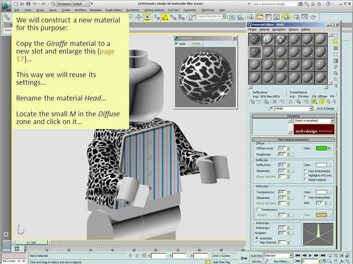Click the Go to Start playback icon
Screen dimensions: 353x264
point(297,256)
